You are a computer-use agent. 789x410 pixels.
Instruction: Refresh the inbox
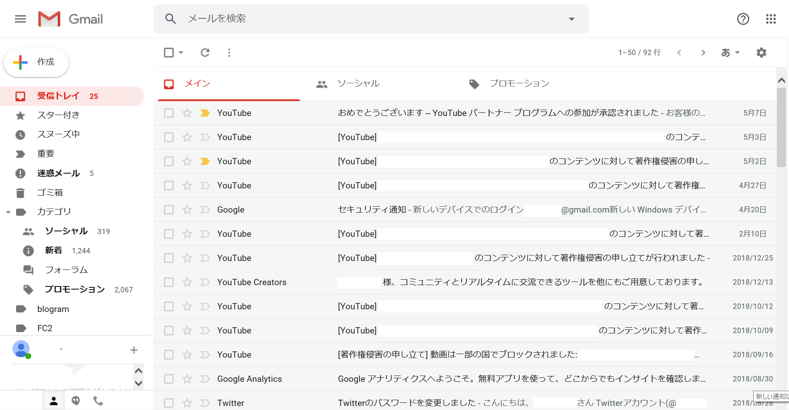[205, 52]
